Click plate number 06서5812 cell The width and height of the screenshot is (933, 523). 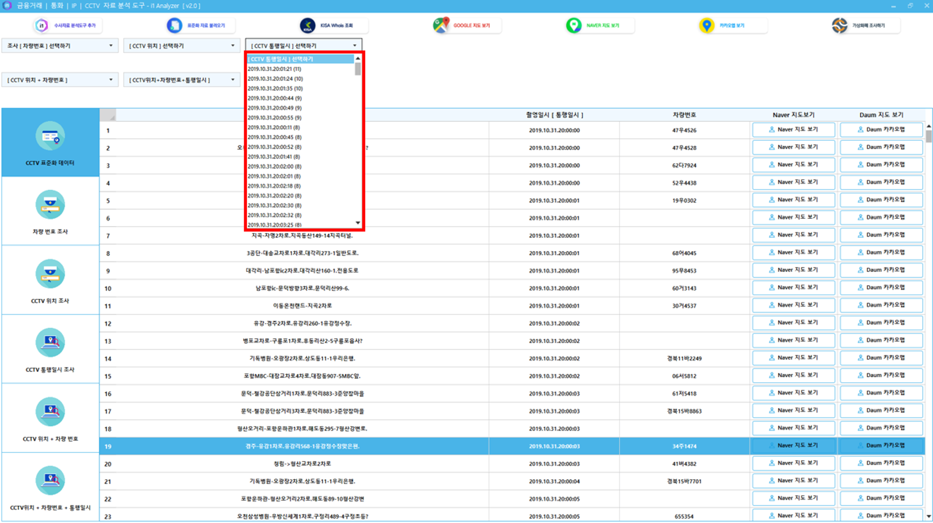684,376
